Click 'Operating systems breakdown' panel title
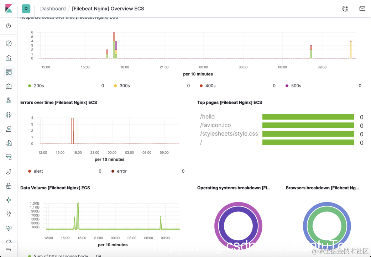 tap(234, 188)
